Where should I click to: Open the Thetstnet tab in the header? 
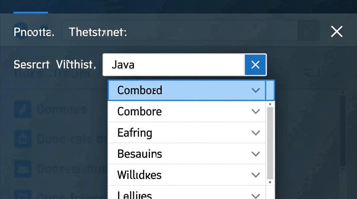(x=97, y=32)
